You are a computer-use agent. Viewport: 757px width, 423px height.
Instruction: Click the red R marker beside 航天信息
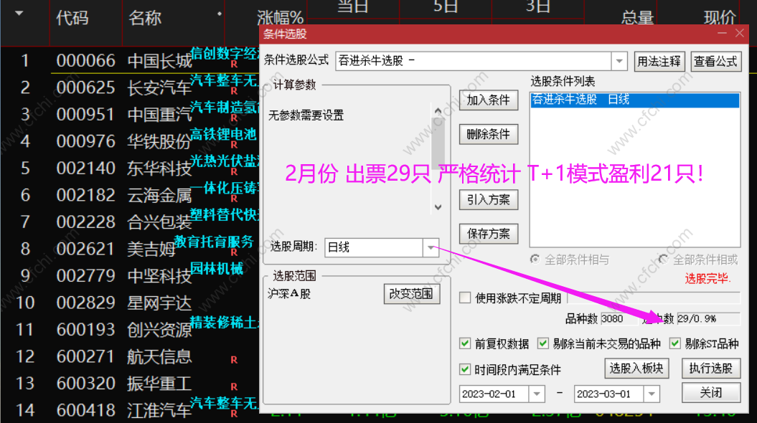point(234,360)
